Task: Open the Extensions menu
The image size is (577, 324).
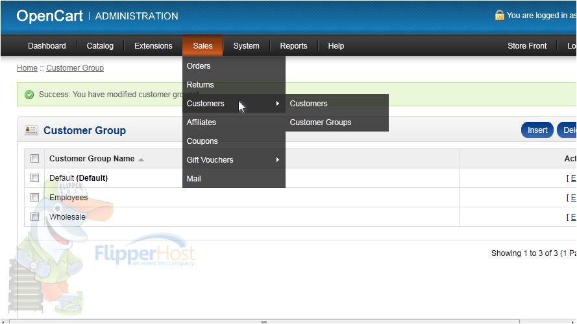Action: pos(153,46)
